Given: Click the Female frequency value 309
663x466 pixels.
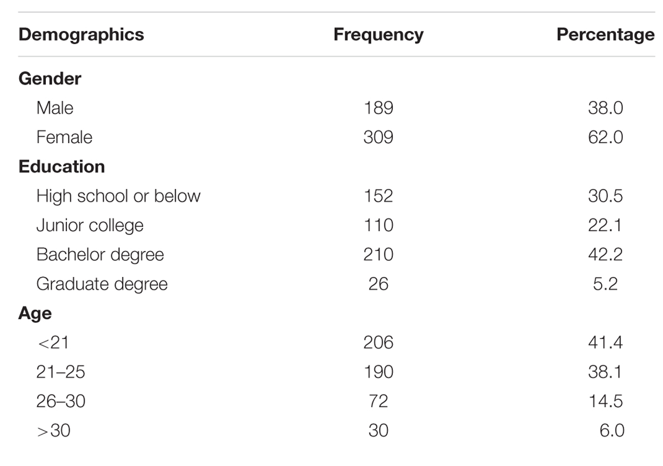Looking at the screenshot, I should (x=378, y=137).
